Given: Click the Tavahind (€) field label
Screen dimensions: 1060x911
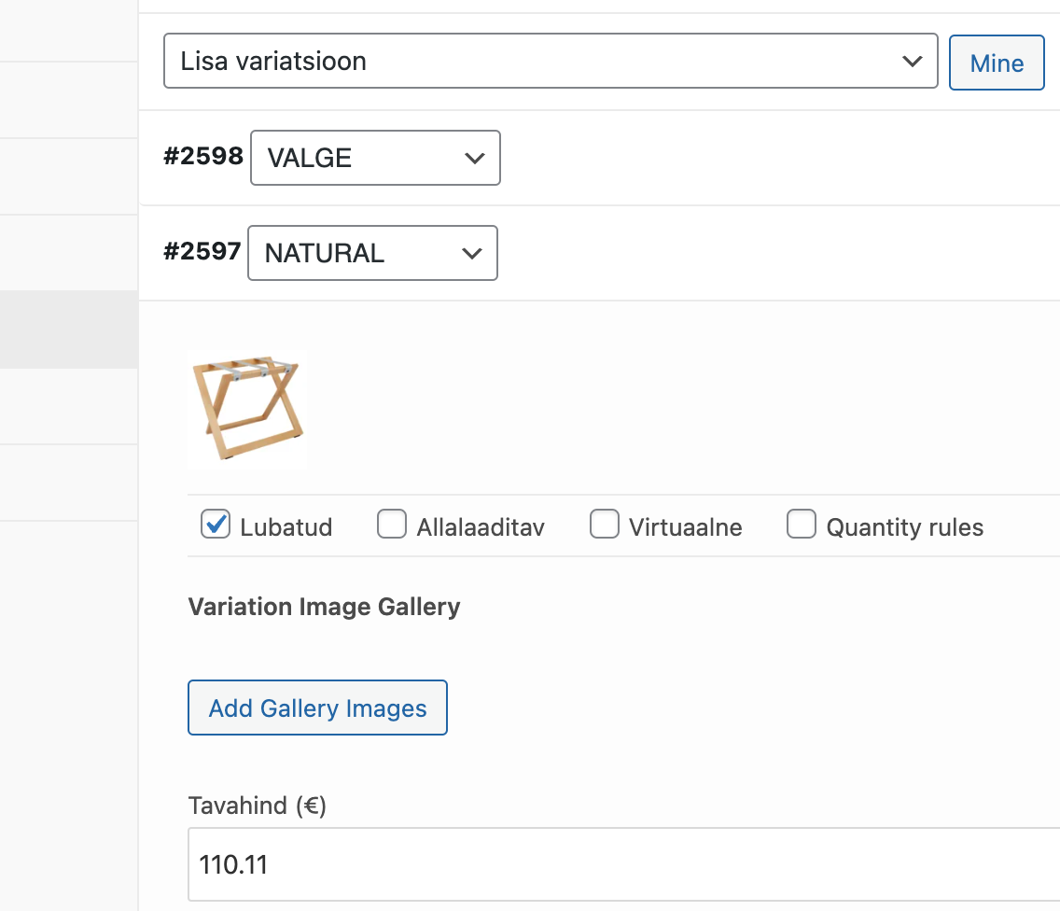Looking at the screenshot, I should tap(257, 806).
